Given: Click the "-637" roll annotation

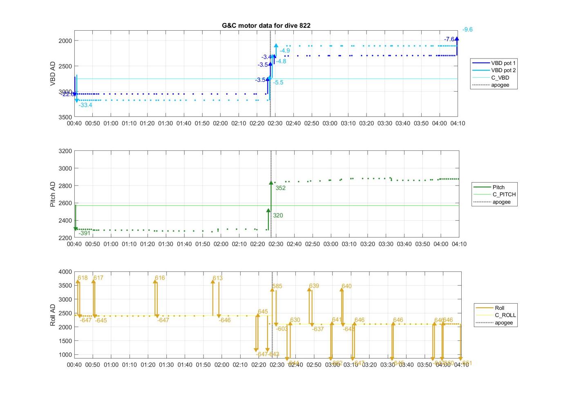Looking at the screenshot, I should [318, 329].
